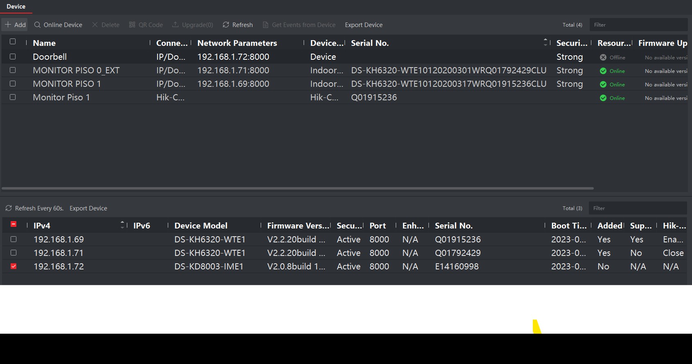
Task: Sort by Serial No. column arrow
Action: tap(545, 42)
